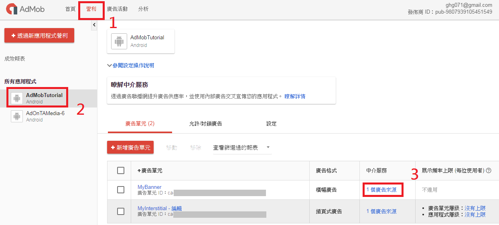Screen dimensions: 499x225
Task: Click the AdOnTAMedia-6 Android icon
Action: coord(17,116)
